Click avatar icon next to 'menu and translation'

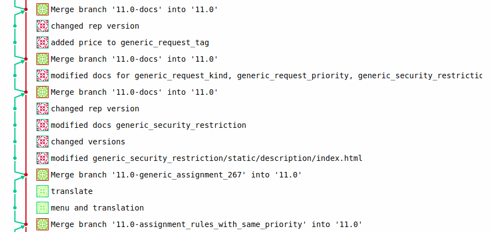(x=43, y=208)
